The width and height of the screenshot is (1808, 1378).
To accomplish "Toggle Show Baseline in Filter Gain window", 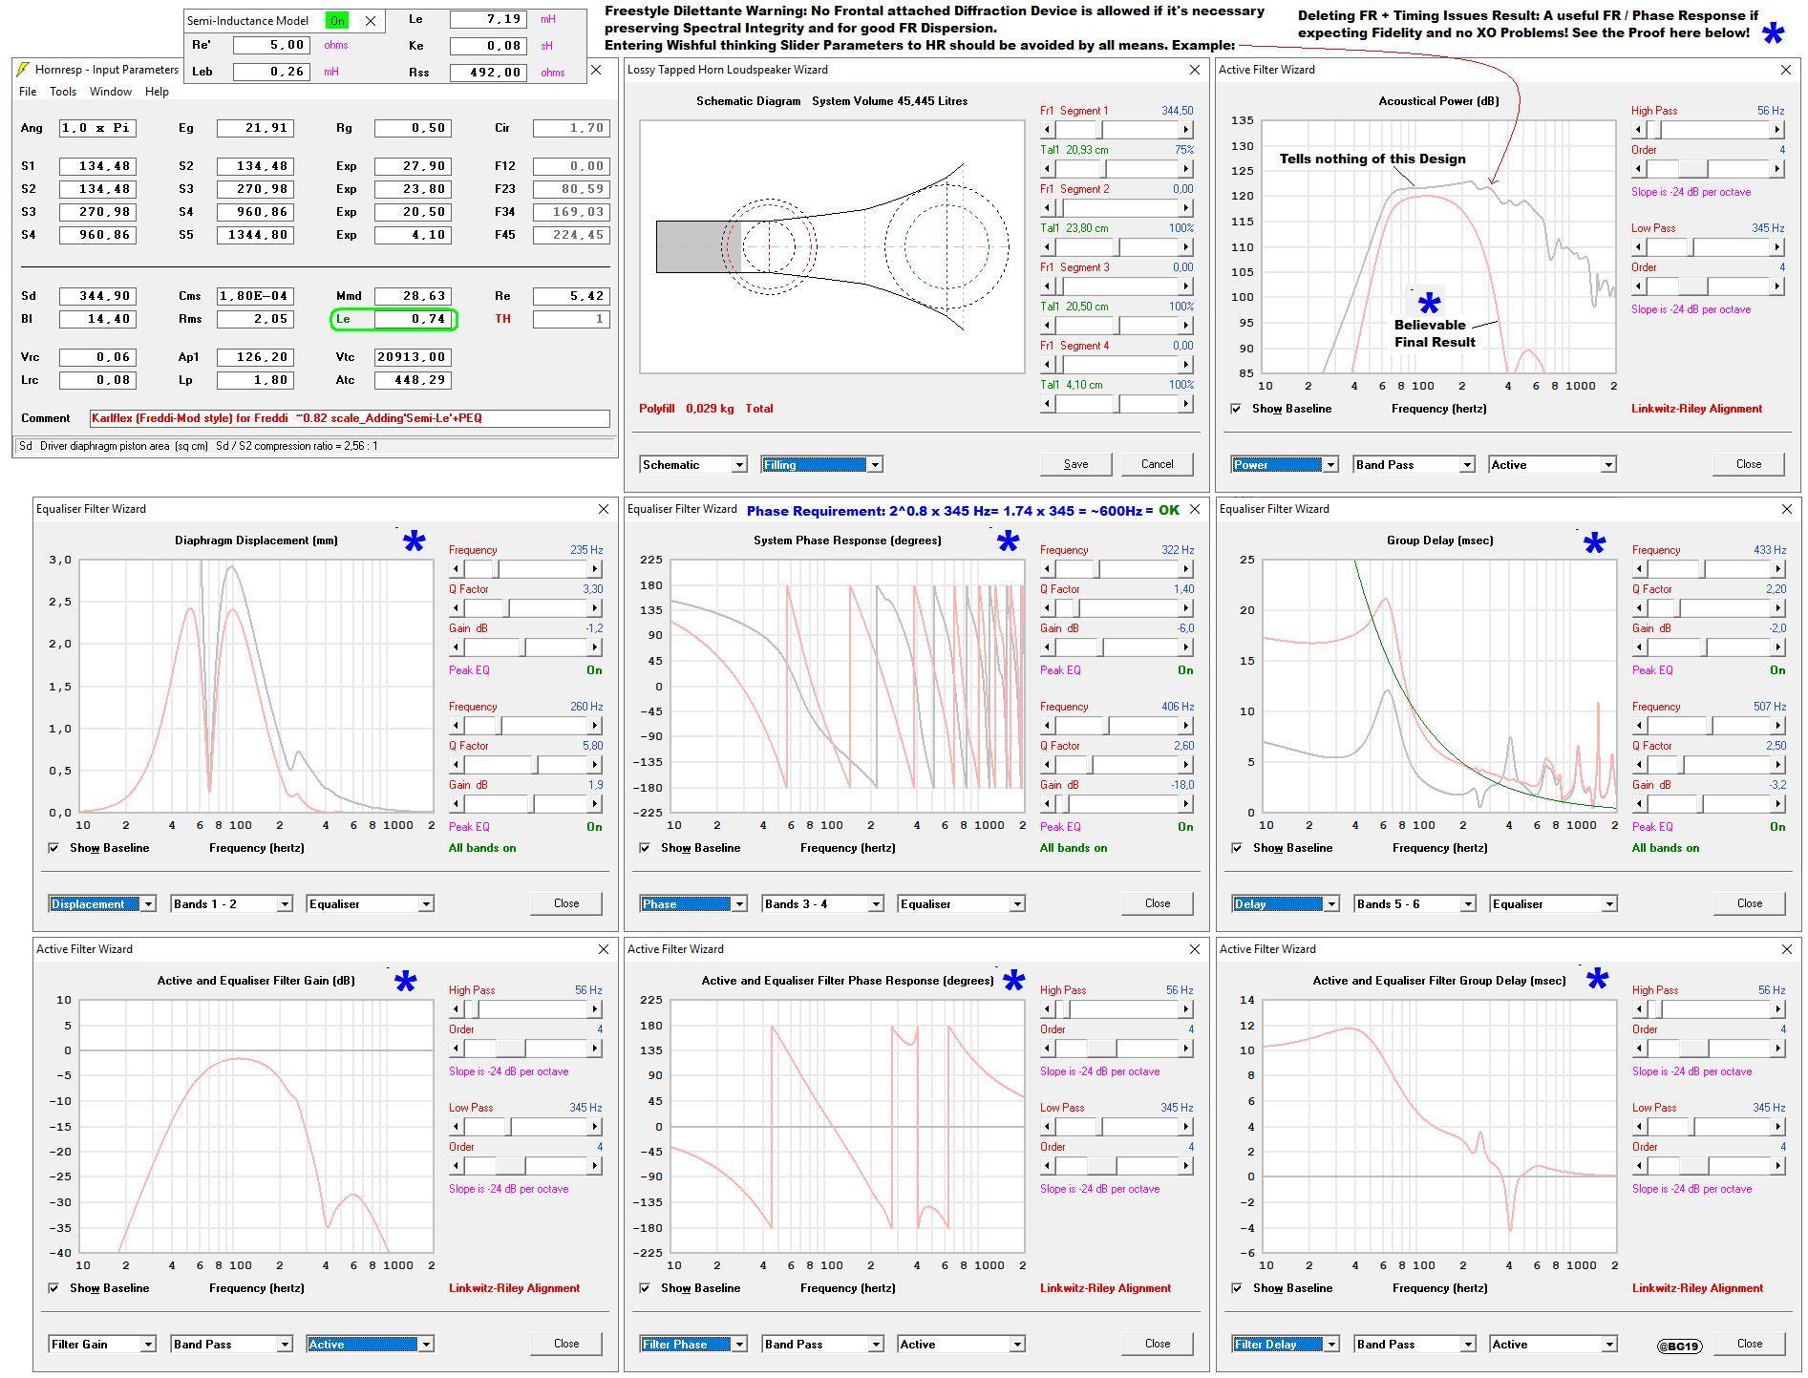I will point(53,1288).
